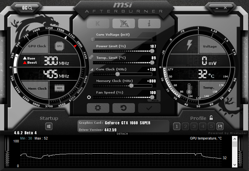The image size is (249, 171).
Task: Click the DETACH monitor button
Action: click(122, 134)
